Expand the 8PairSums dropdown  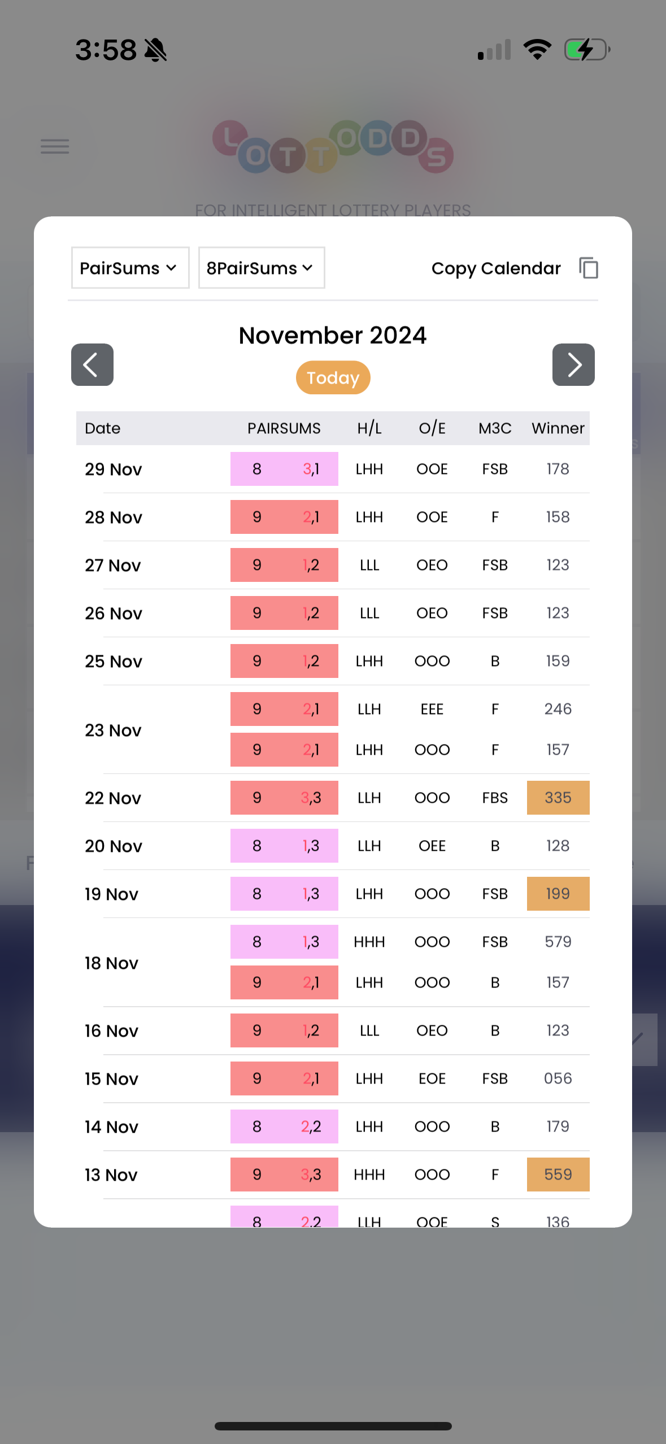point(262,268)
